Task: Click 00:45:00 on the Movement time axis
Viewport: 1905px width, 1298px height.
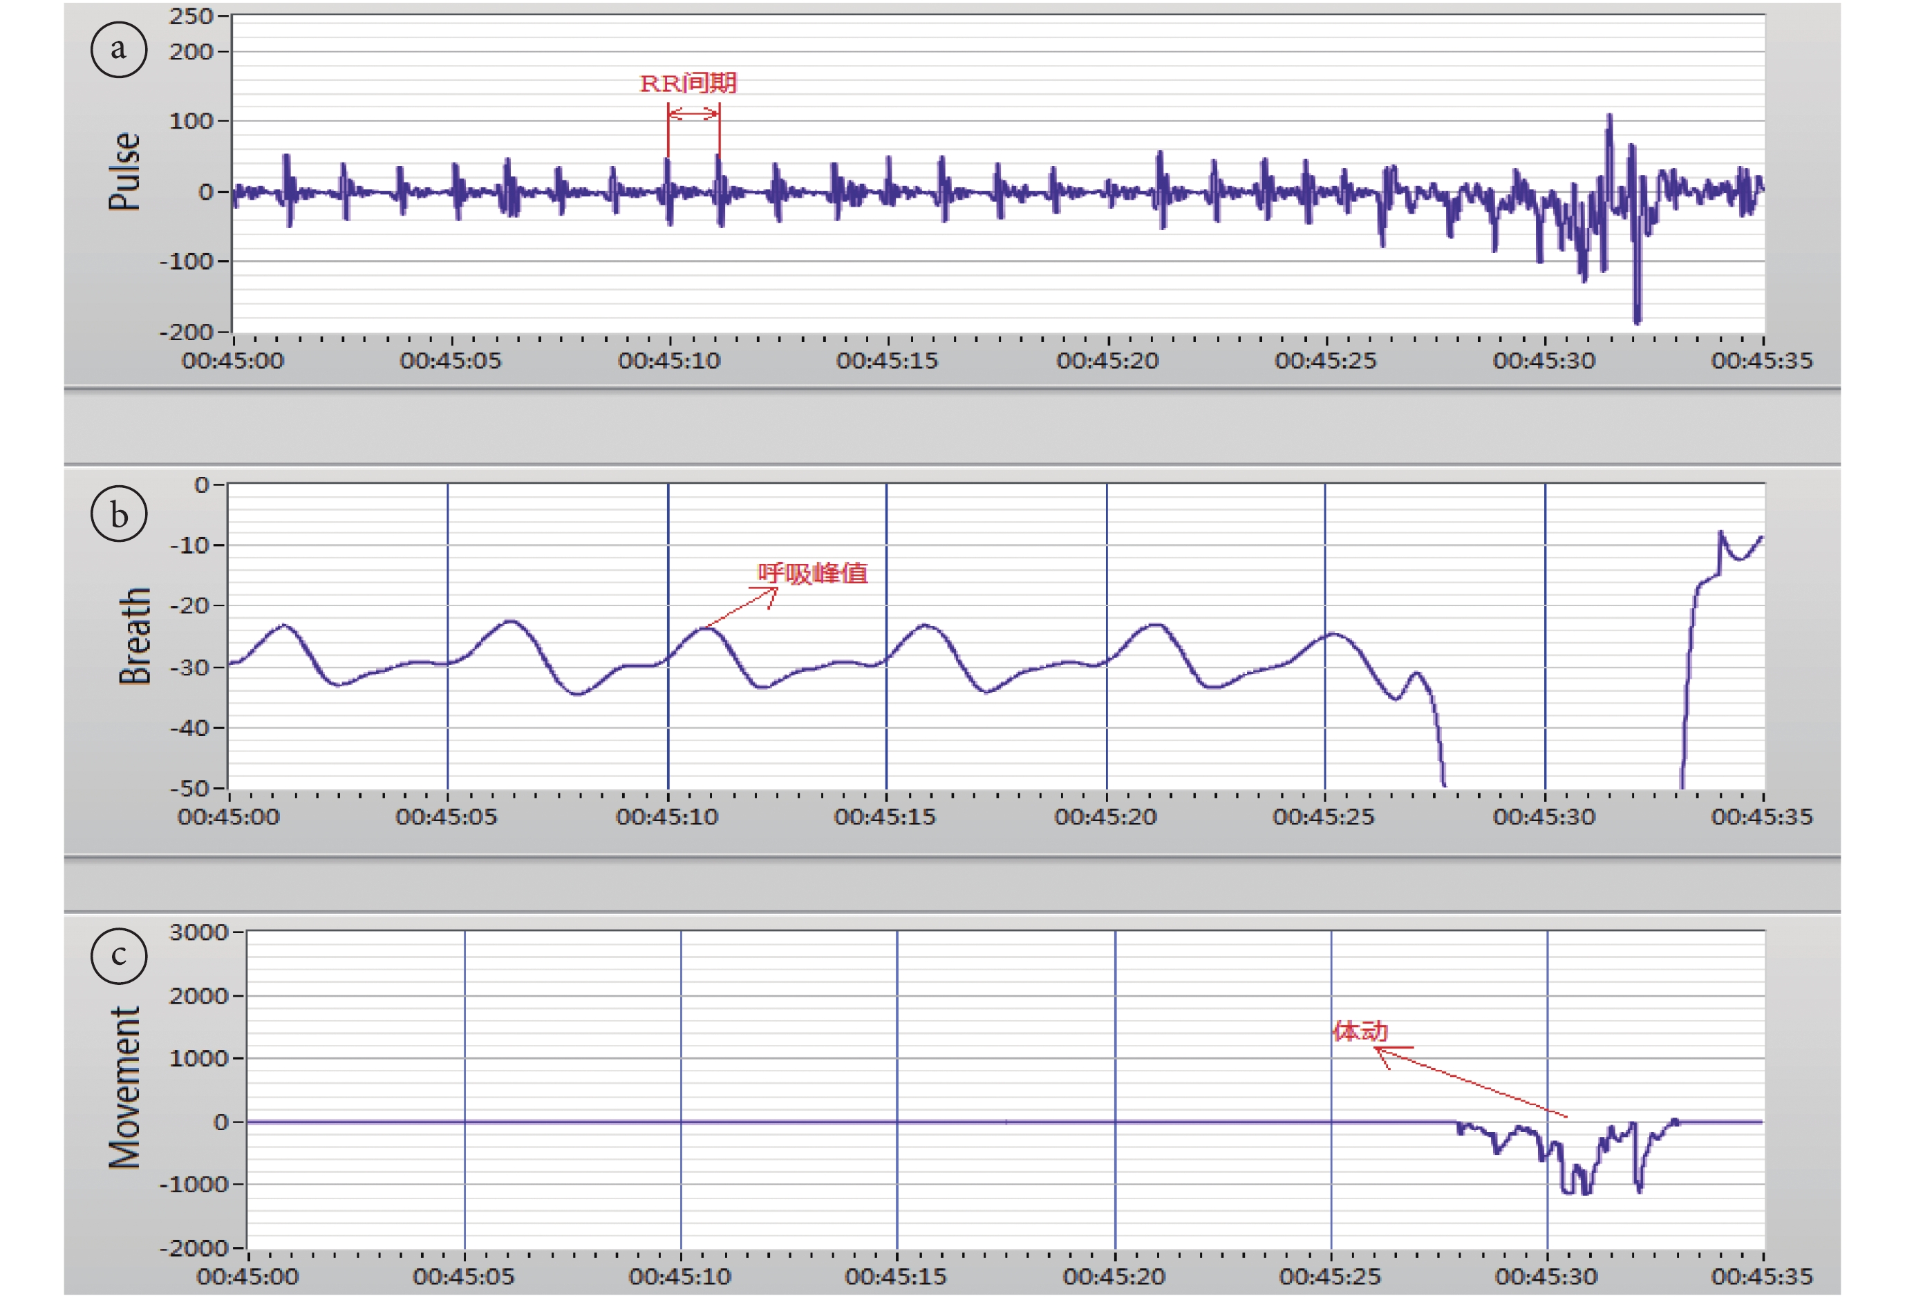Action: pos(247,1276)
